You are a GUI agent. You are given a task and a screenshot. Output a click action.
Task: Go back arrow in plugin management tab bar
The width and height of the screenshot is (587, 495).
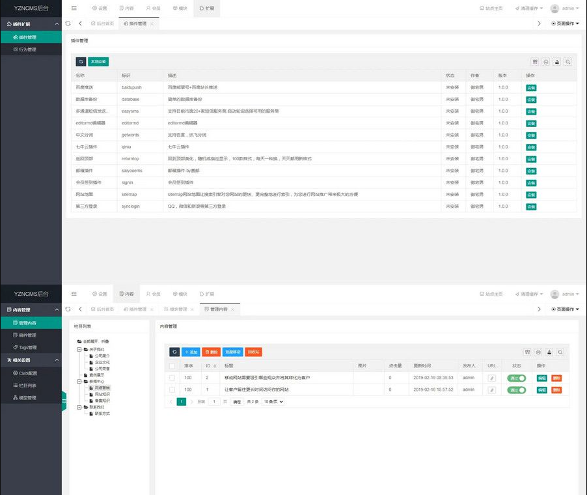[x=80, y=23]
